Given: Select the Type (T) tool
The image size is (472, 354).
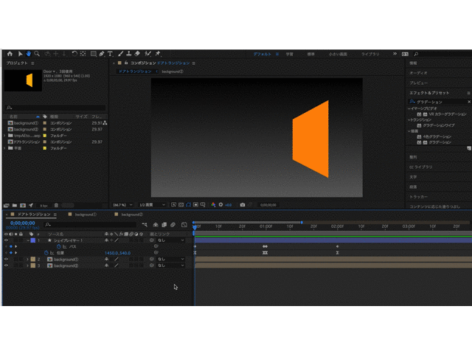Looking at the screenshot, I should click(x=110, y=54).
